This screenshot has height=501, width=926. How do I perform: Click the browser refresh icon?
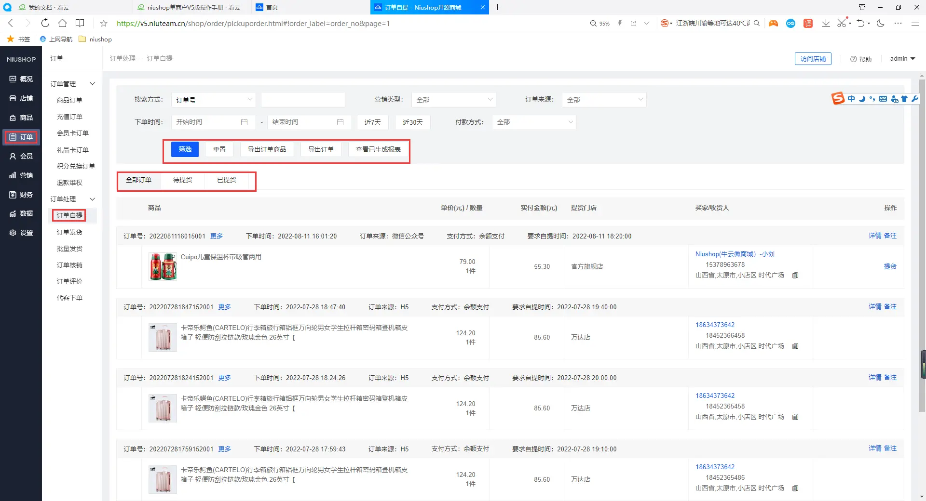click(x=45, y=23)
